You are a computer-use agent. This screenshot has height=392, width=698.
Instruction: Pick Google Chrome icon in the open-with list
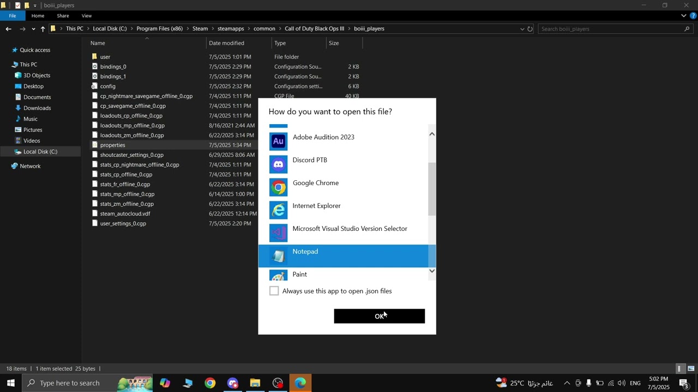[x=278, y=187]
